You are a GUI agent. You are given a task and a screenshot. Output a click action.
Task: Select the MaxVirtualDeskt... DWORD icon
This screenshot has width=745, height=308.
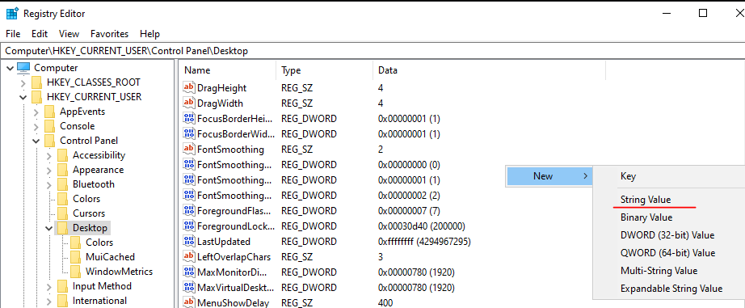coord(188,288)
